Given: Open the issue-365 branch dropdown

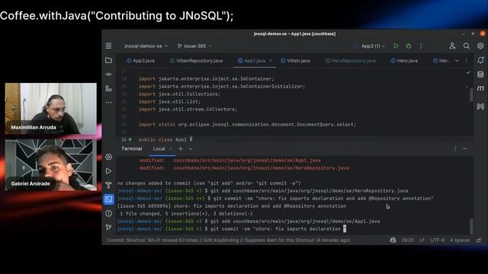Looking at the screenshot, I should (x=194, y=46).
